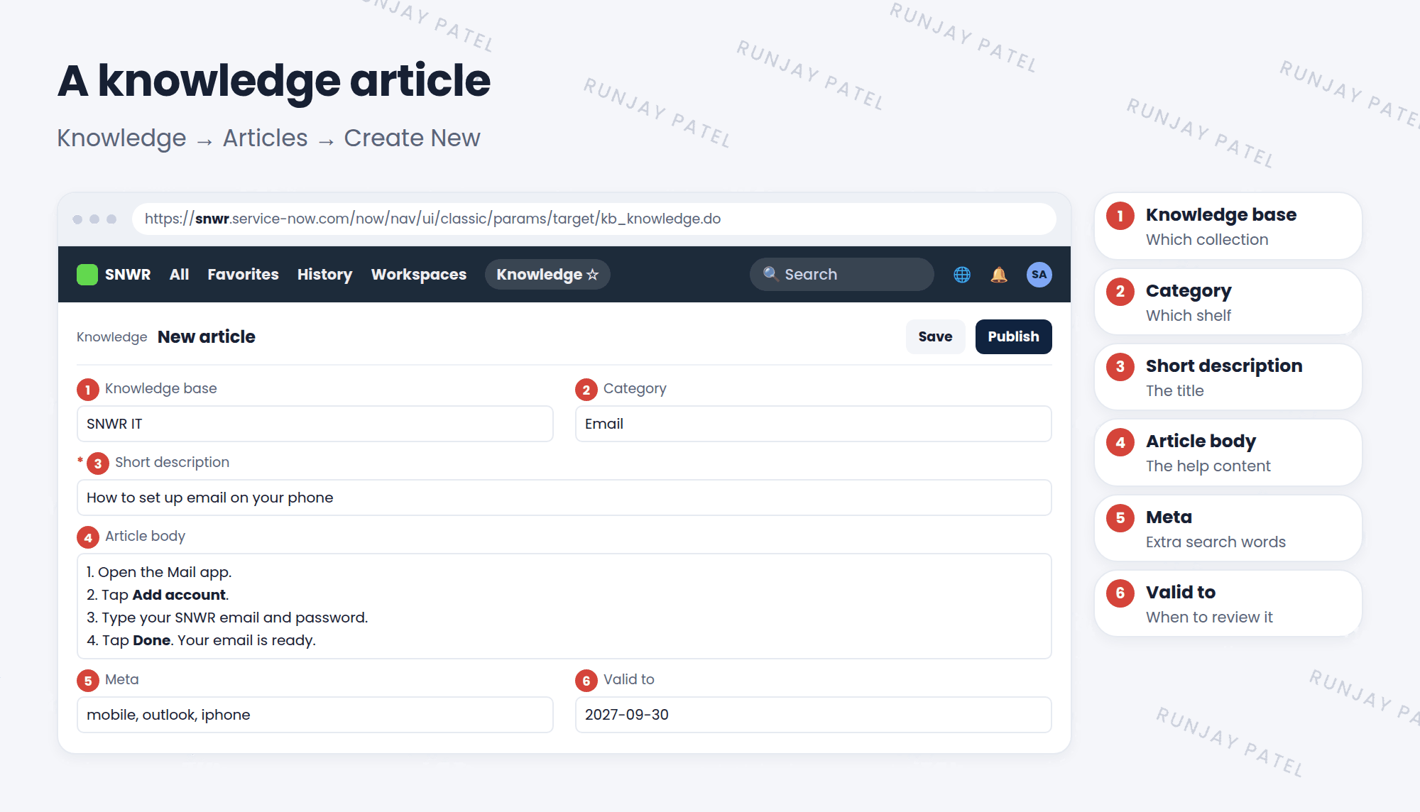
Task: Click the Publish button
Action: tap(1013, 336)
